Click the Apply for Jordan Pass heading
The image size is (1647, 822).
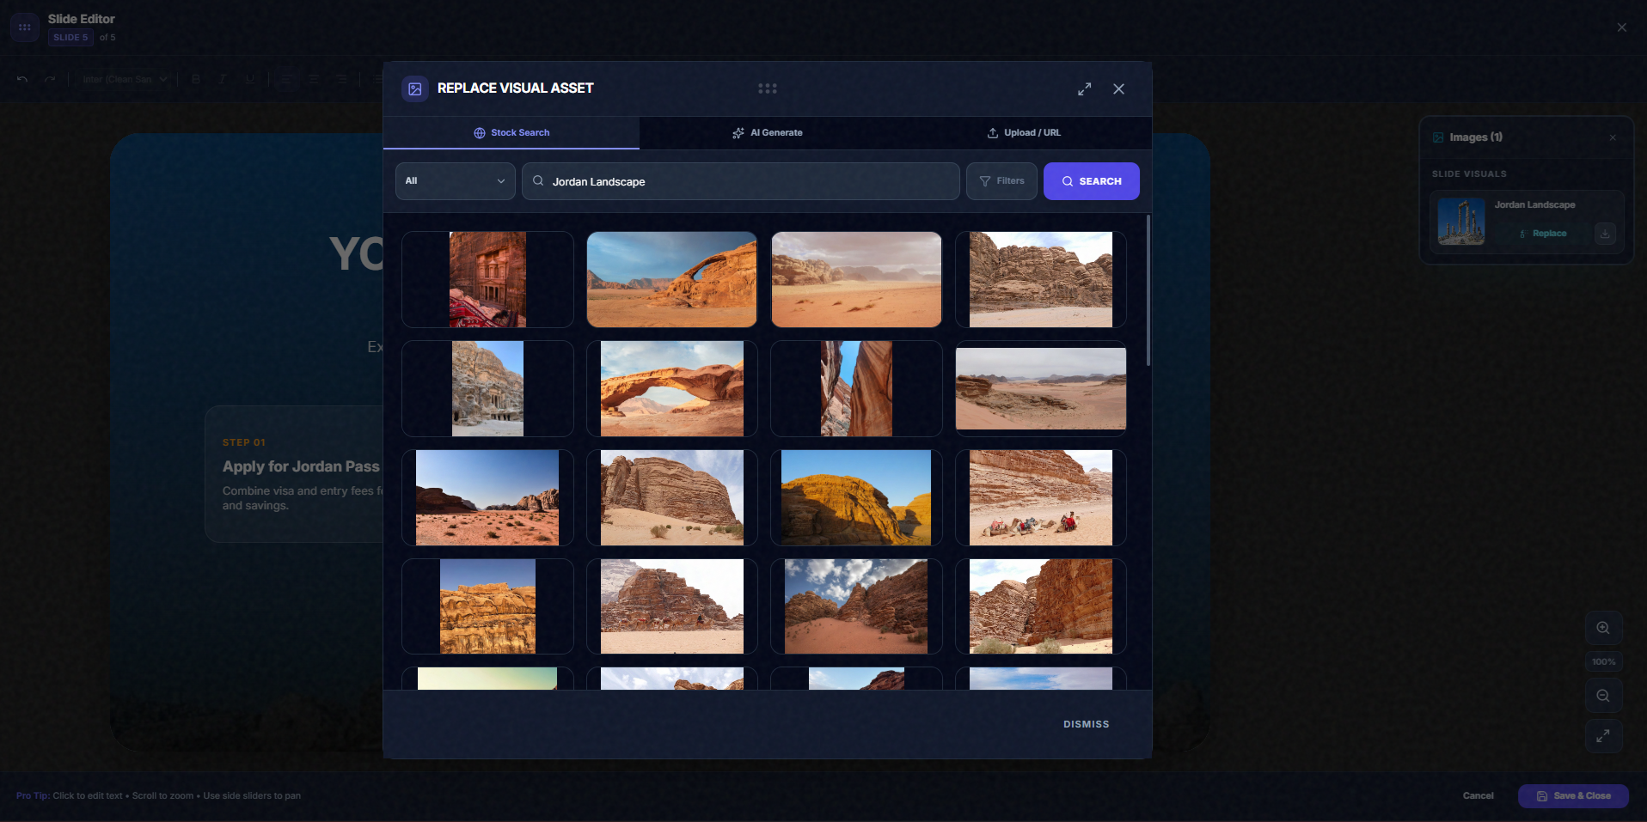tap(301, 466)
